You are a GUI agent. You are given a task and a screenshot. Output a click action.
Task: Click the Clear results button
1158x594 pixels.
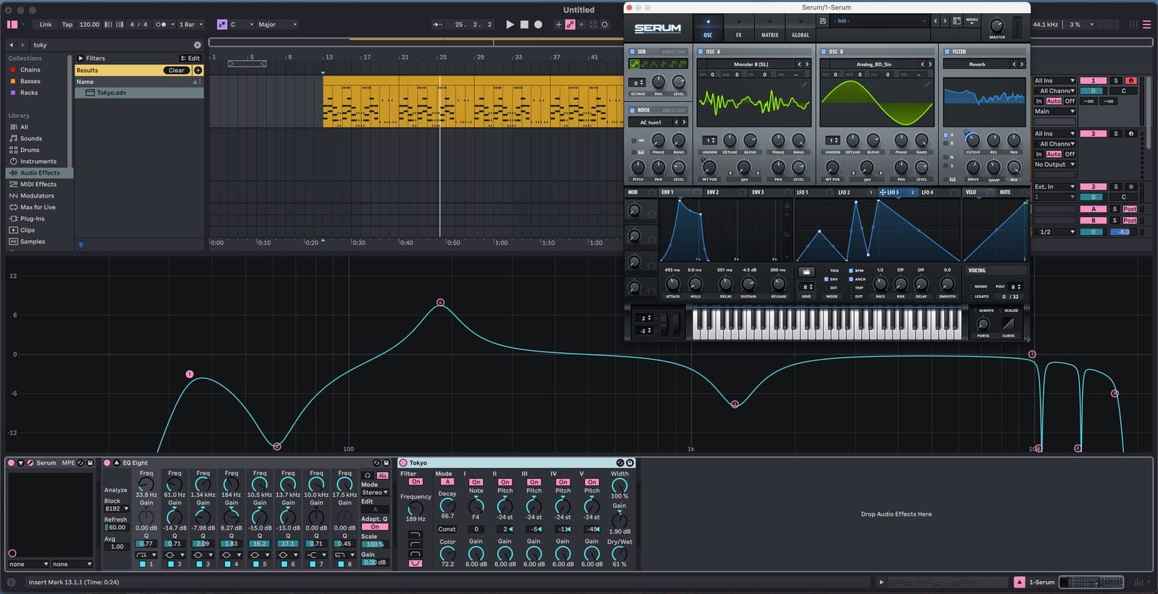177,70
